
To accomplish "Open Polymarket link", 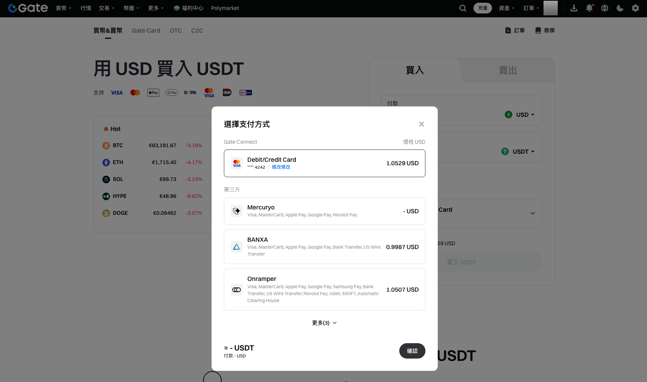I will pyautogui.click(x=225, y=8).
